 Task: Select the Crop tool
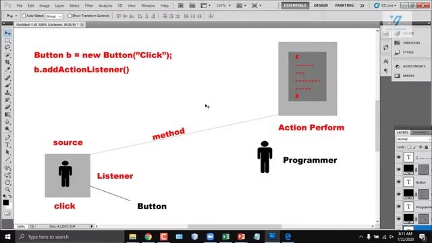coord(7,62)
